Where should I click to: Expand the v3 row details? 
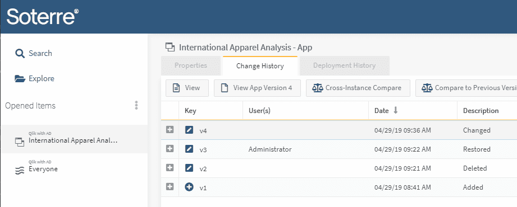coord(170,149)
